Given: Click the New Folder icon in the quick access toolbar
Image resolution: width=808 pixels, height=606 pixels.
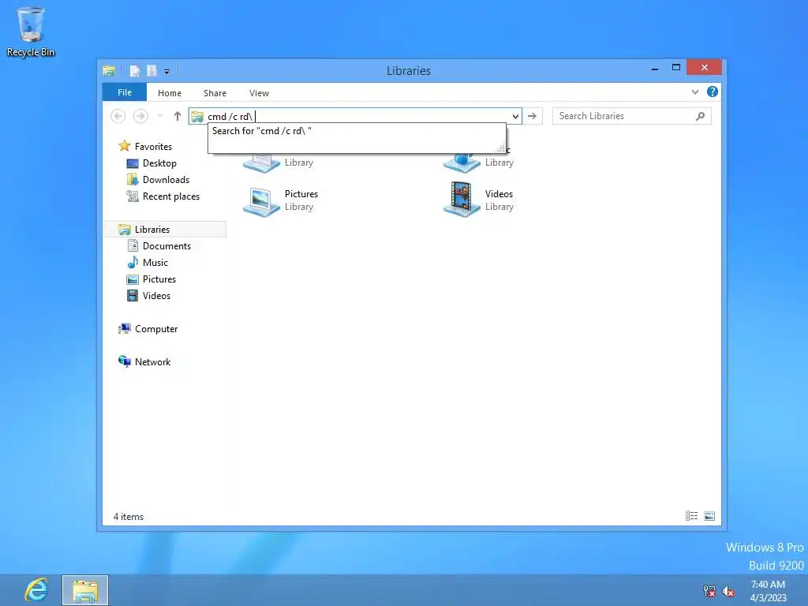Looking at the screenshot, I should point(151,71).
